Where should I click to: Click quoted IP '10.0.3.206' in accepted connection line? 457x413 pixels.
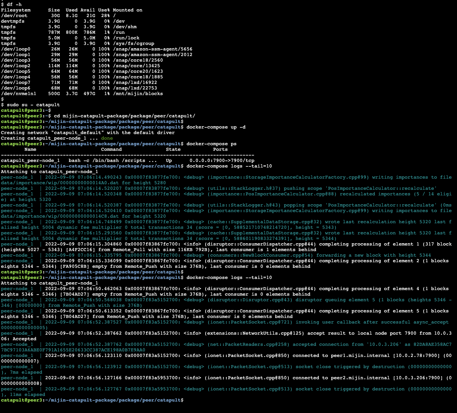(384, 344)
